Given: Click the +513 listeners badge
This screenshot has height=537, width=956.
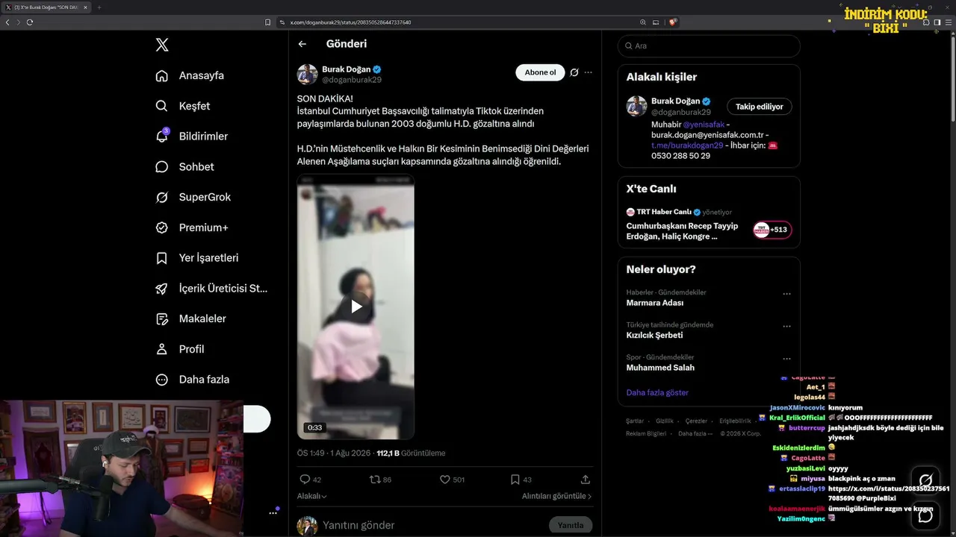Looking at the screenshot, I should click(772, 230).
